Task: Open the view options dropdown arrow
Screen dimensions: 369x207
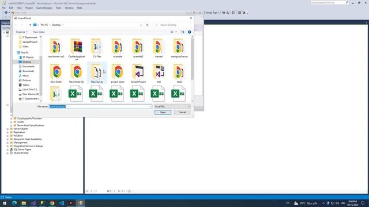Action: click(176, 32)
